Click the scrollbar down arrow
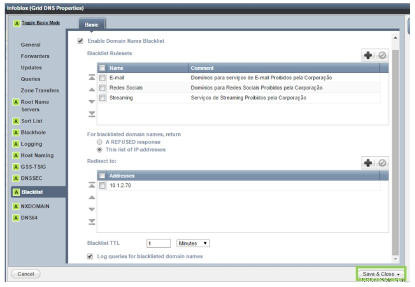Image resolution: width=415 pixels, height=287 pixels. [395, 259]
